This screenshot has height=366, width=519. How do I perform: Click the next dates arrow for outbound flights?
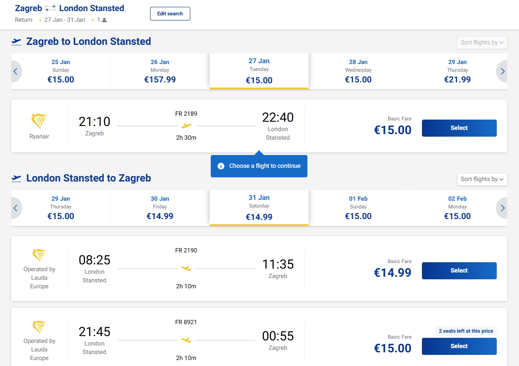[502, 72]
